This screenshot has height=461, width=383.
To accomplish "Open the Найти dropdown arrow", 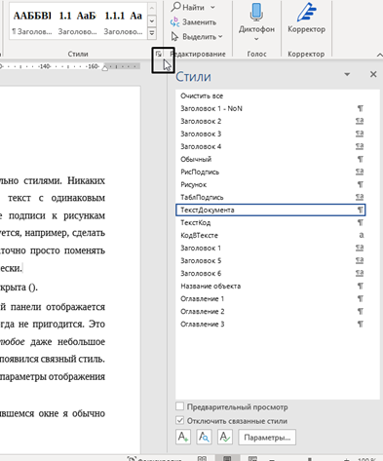I will [x=212, y=7].
